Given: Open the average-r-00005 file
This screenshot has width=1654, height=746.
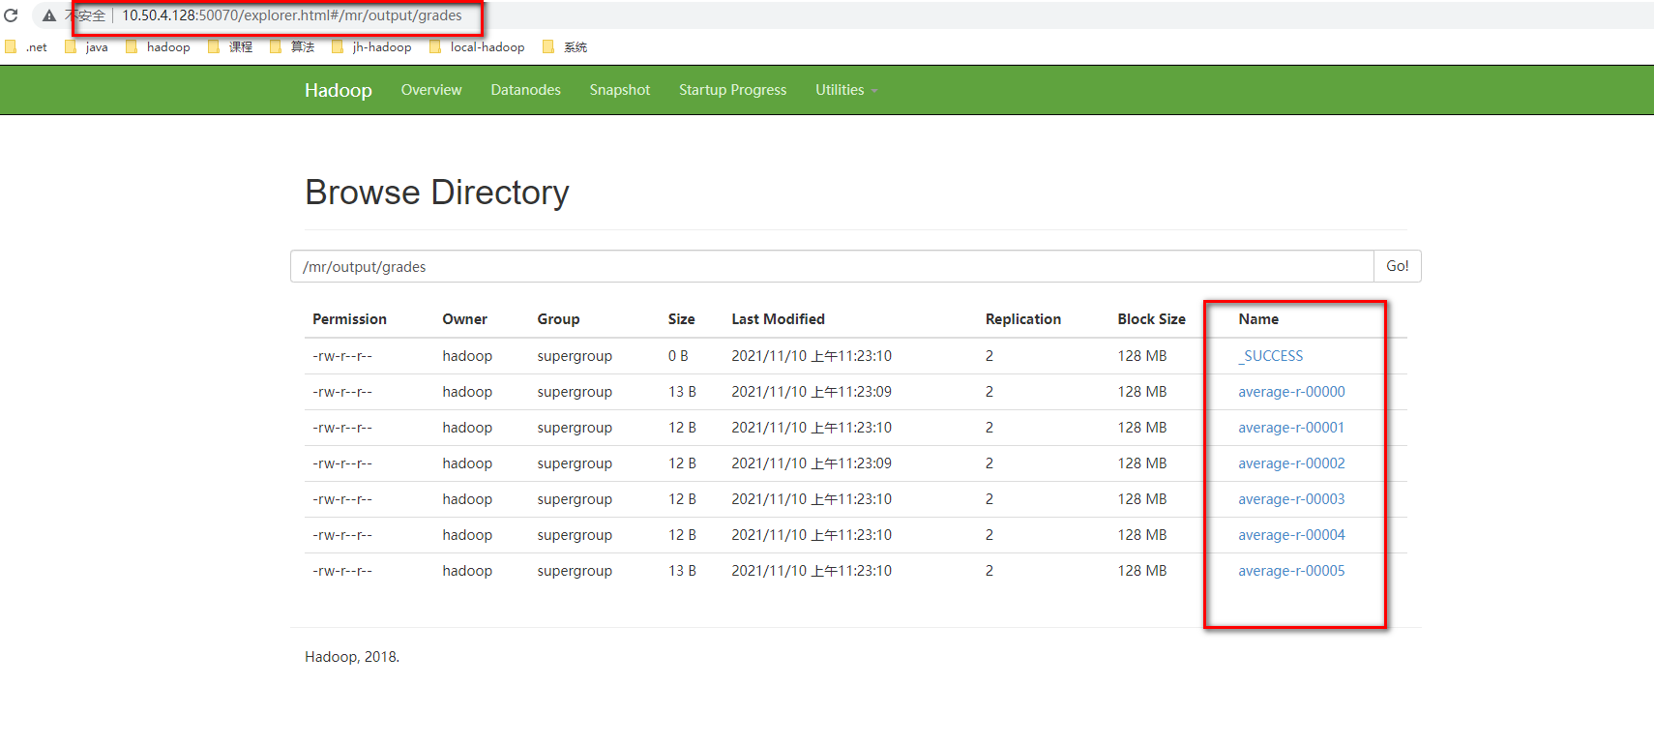Looking at the screenshot, I should pyautogui.click(x=1291, y=571).
